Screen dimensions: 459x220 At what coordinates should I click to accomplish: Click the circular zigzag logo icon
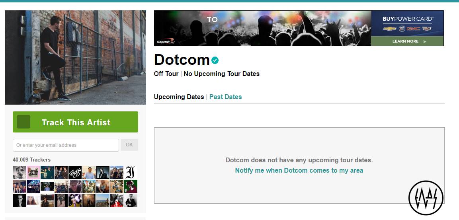point(426,198)
